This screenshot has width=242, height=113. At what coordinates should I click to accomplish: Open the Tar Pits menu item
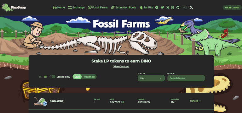pos(146,8)
